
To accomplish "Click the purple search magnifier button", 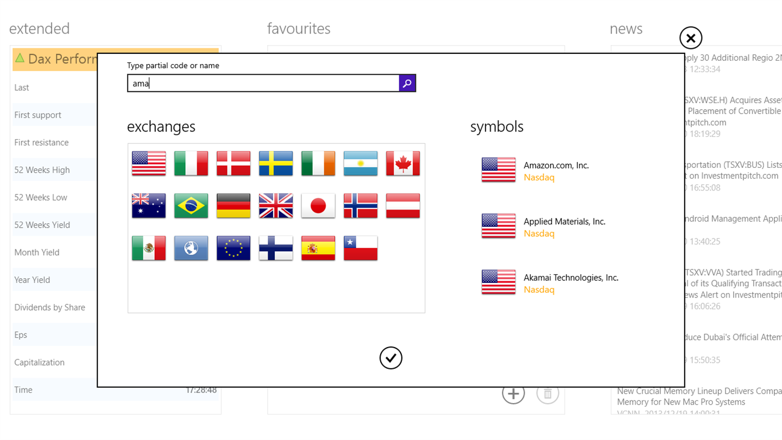I will point(407,83).
